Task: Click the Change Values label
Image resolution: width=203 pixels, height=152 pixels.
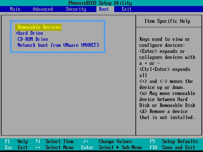Action: click(115, 142)
